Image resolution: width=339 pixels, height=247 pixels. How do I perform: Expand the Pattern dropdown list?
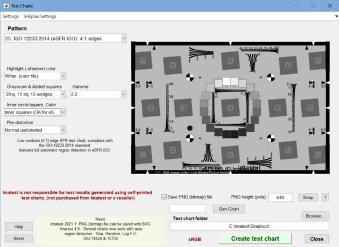tap(66, 38)
